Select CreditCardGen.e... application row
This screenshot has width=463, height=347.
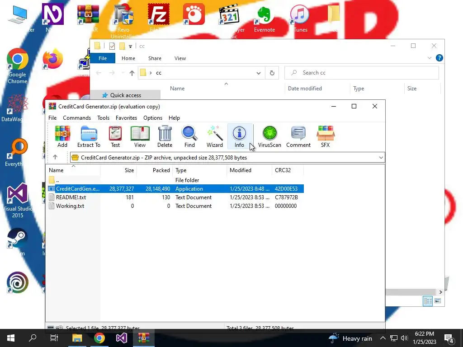tap(175, 188)
